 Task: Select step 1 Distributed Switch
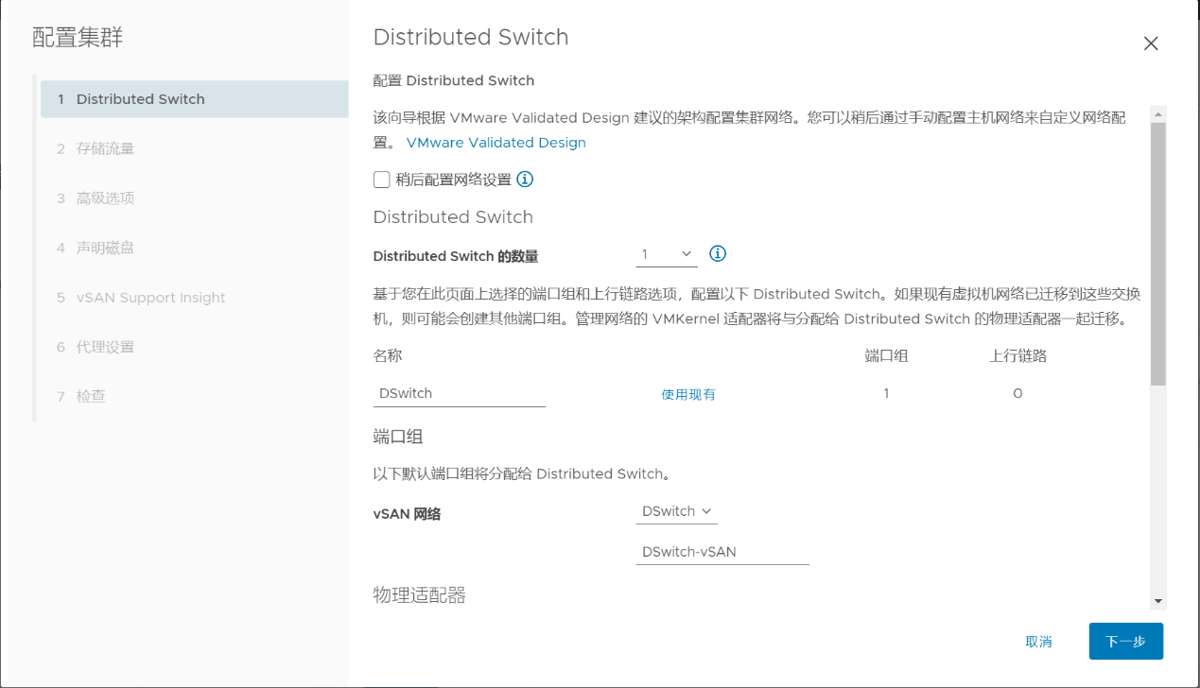195,99
